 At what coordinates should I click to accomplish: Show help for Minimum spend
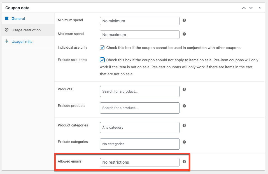184,20
